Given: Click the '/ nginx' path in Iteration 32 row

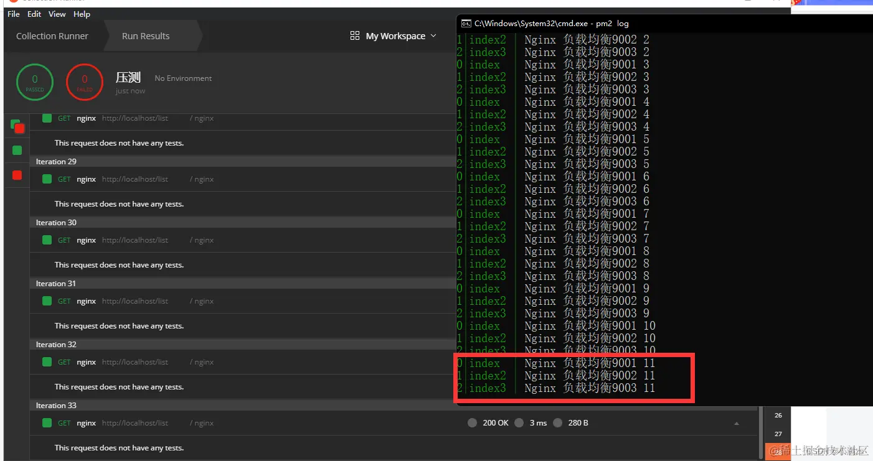Looking at the screenshot, I should pos(202,362).
